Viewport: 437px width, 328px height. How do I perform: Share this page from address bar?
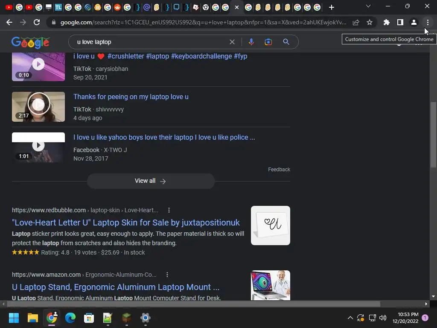356,22
